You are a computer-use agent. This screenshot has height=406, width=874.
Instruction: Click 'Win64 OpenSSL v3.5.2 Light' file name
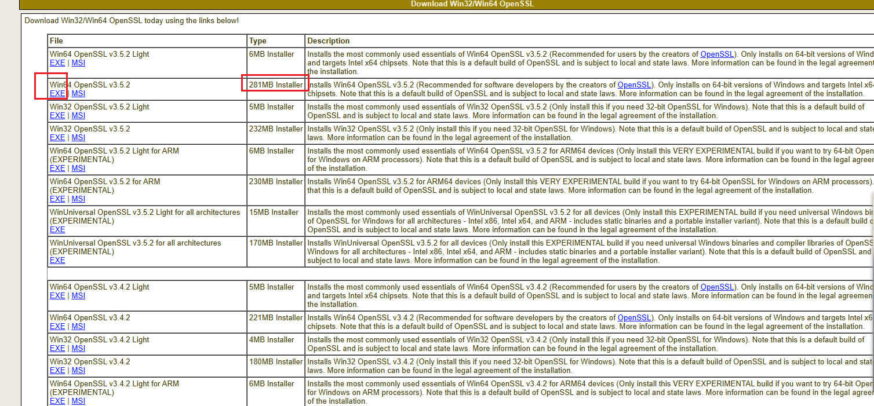click(99, 54)
